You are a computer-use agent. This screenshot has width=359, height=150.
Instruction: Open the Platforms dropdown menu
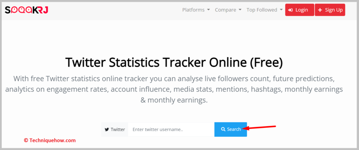[x=196, y=10]
